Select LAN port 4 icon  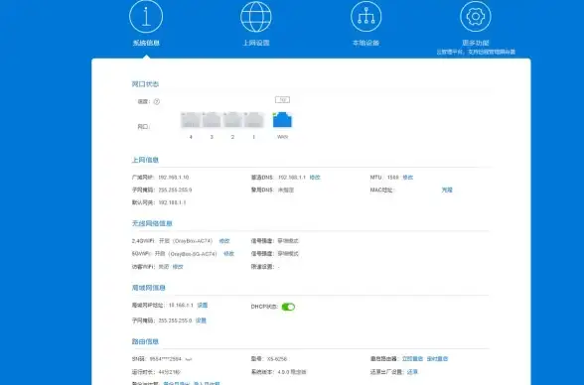click(191, 120)
